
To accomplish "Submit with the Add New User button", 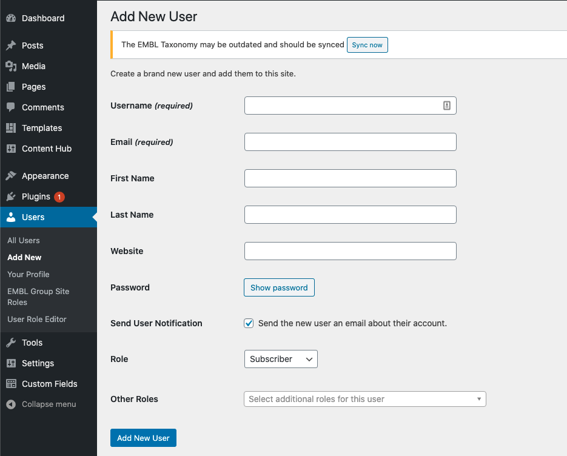I will point(143,438).
